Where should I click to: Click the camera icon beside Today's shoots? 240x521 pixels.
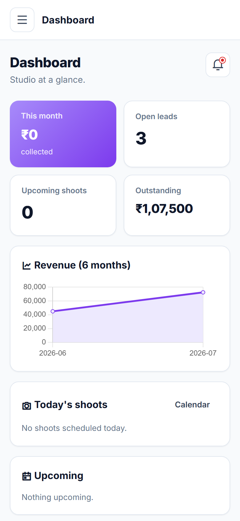27,406
